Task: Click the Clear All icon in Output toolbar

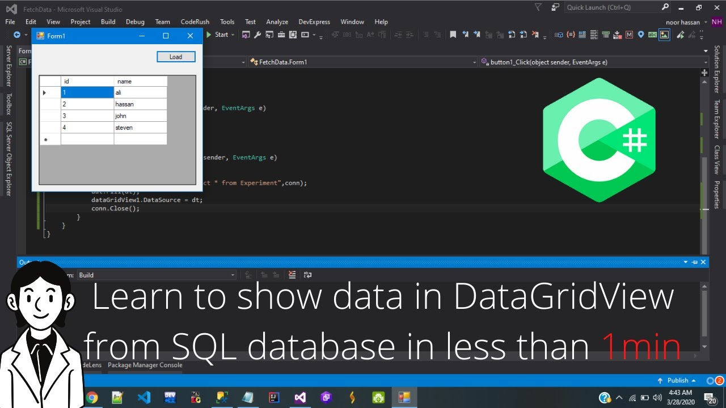Action: point(292,275)
